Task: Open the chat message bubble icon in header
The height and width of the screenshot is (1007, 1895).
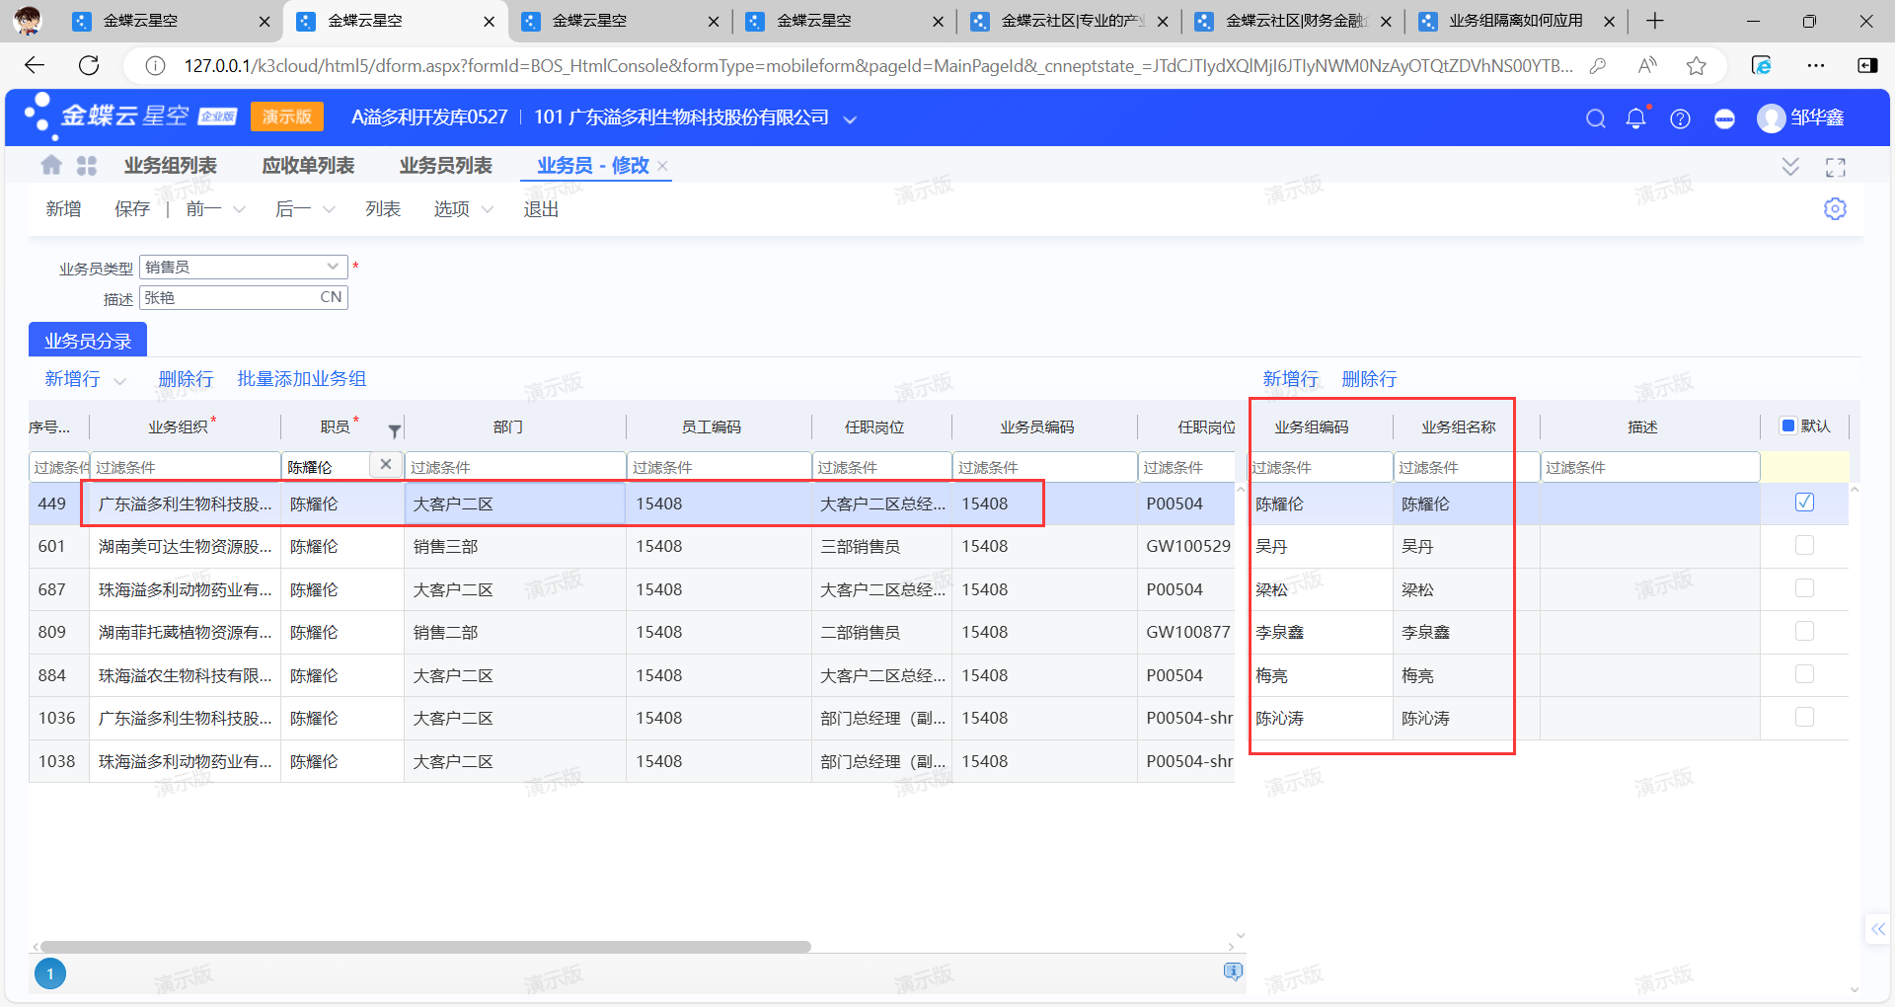Action: coord(1724,118)
